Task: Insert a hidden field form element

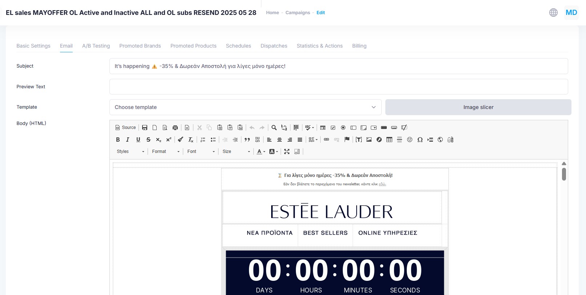Action: 404,128
